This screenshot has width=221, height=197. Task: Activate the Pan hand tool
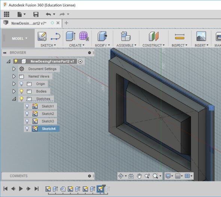coord(139,176)
